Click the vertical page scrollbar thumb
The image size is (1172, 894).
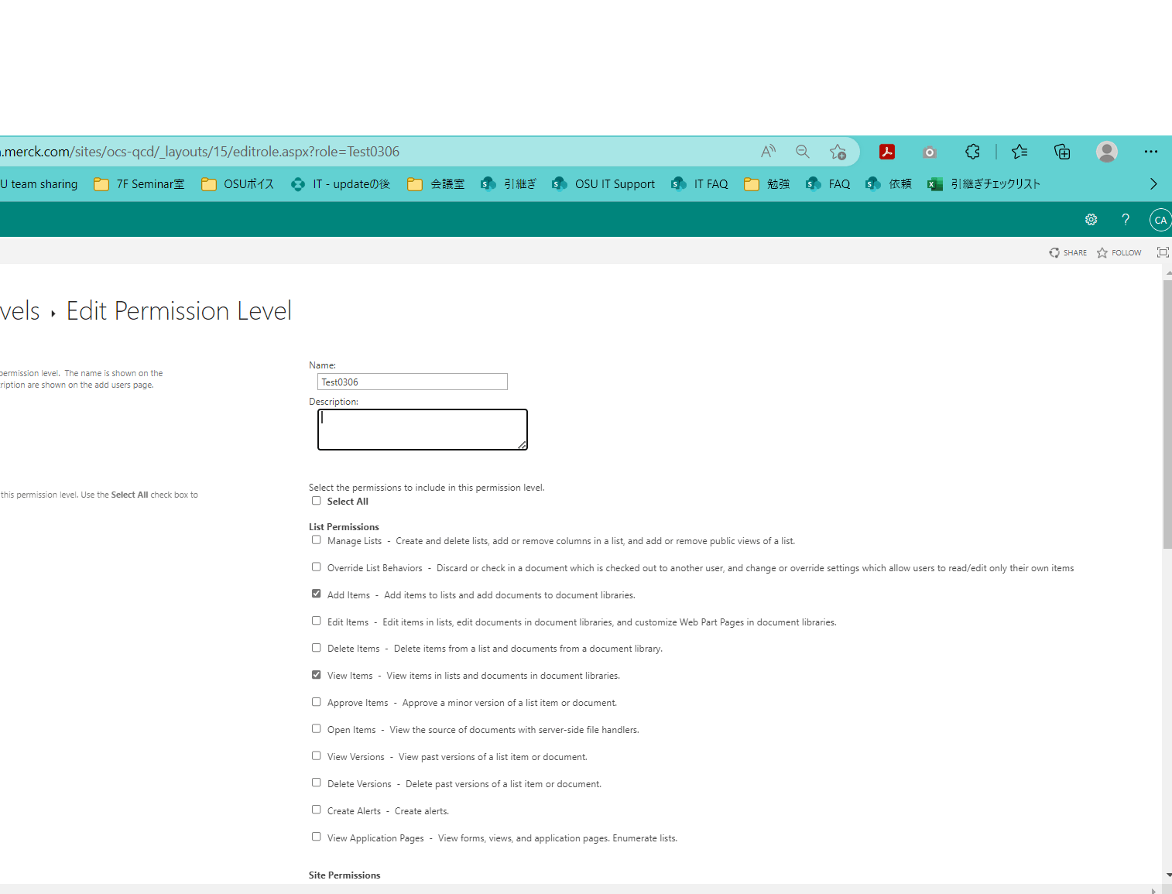tap(1167, 414)
